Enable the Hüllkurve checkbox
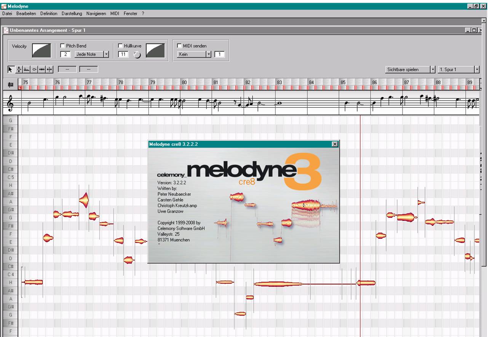The width and height of the screenshot is (492, 337). (x=120, y=46)
